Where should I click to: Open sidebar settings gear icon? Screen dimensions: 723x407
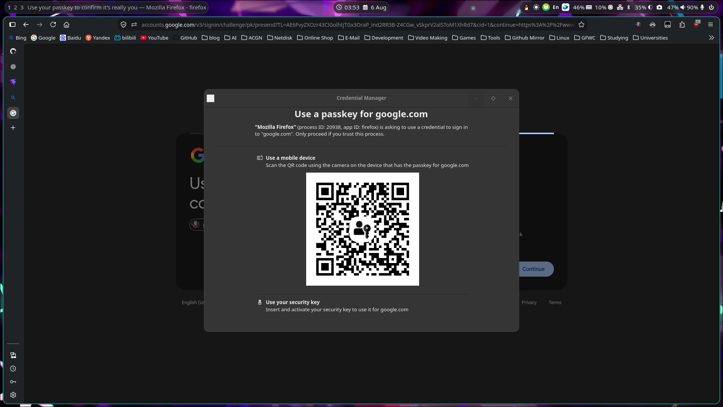13,395
